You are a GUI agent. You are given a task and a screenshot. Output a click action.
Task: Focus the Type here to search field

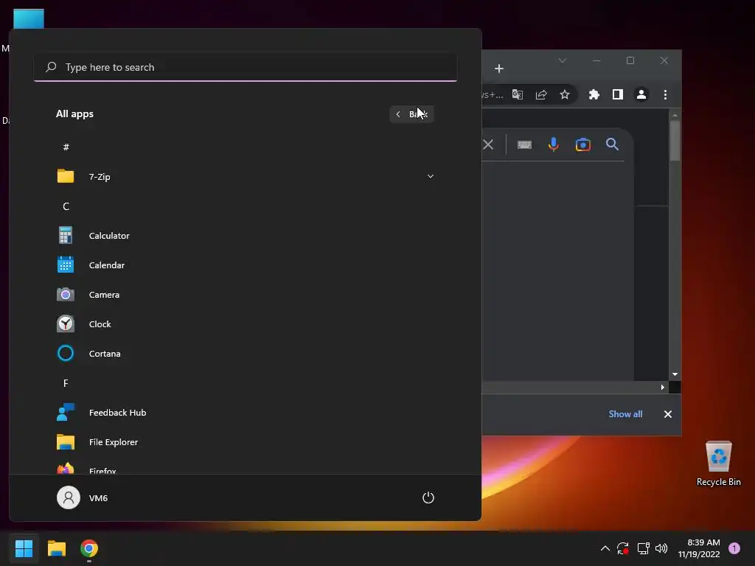[246, 67]
